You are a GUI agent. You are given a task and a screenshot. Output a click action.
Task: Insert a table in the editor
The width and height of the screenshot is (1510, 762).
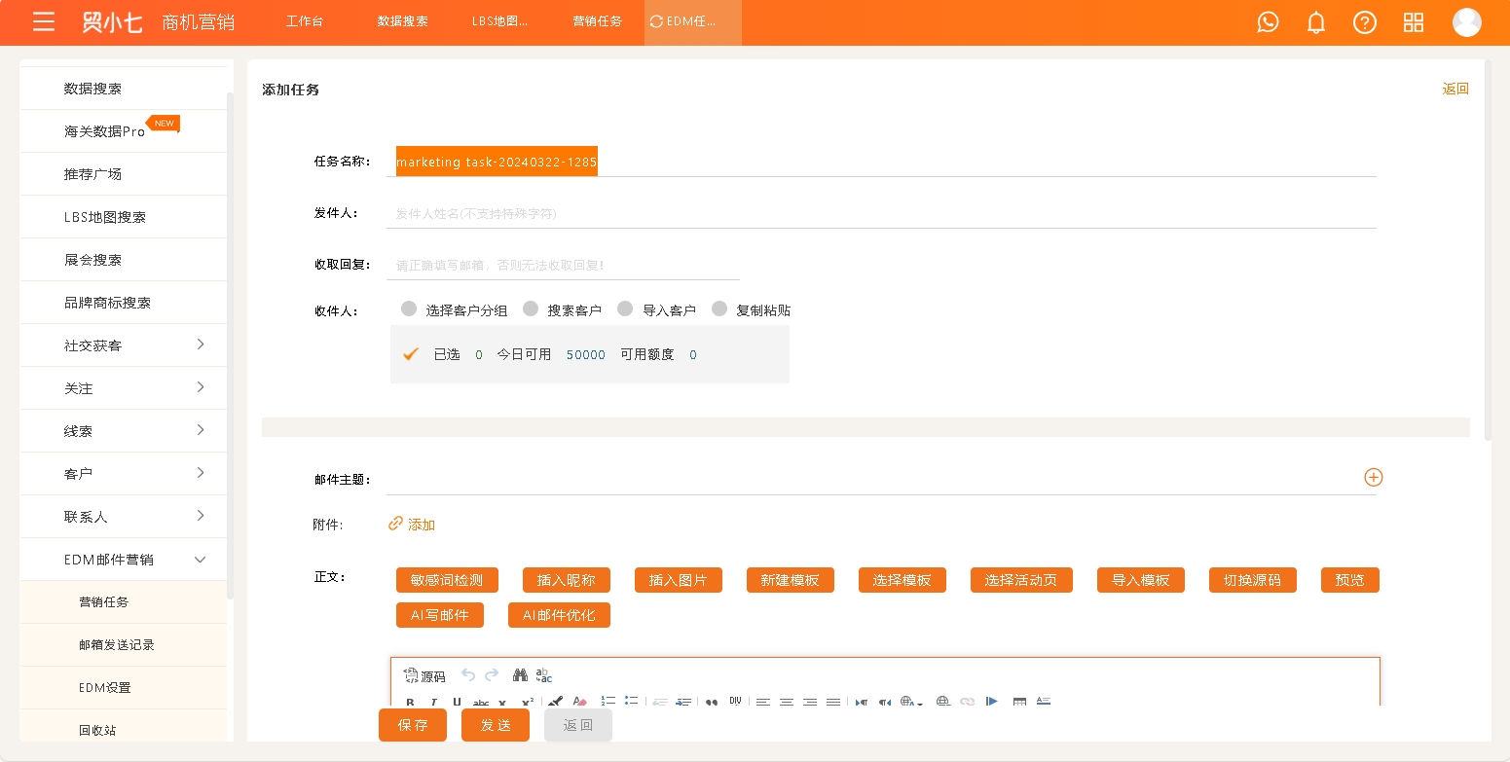pos(1020,702)
